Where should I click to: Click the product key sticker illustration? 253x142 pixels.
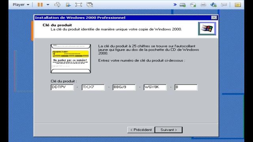point(71,59)
